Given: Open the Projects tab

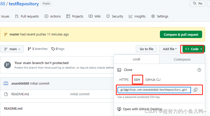Looking at the screenshot, I should tap(75, 16).
